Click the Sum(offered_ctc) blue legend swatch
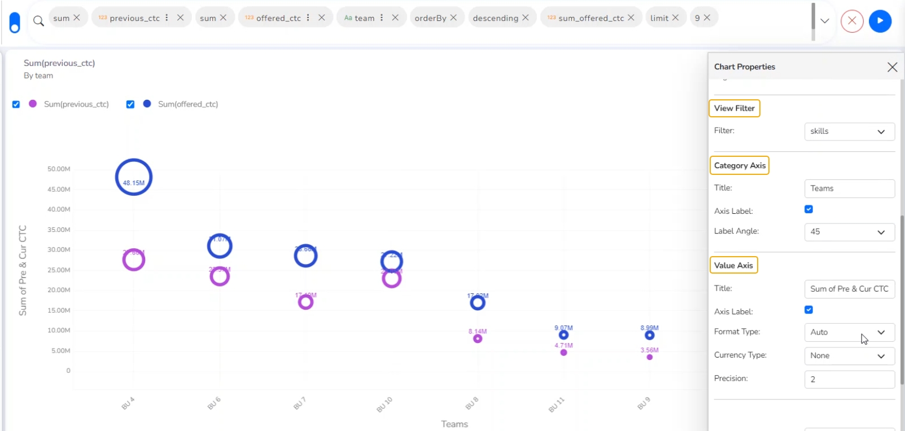This screenshot has width=905, height=431. coord(147,104)
